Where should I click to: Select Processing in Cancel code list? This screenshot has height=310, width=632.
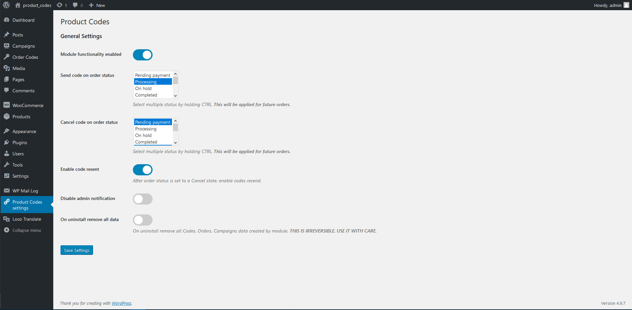coord(153,129)
